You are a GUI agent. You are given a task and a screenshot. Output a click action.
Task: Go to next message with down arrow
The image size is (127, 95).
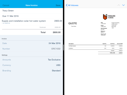[123, 5]
